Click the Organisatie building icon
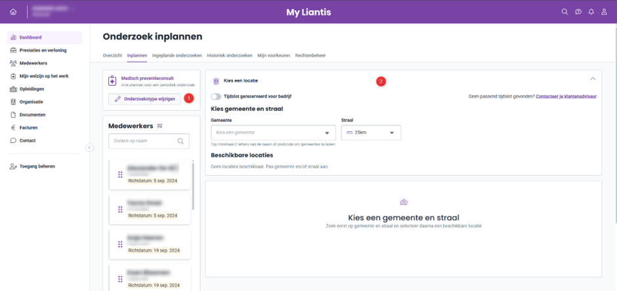The height and width of the screenshot is (291, 617). pos(13,102)
